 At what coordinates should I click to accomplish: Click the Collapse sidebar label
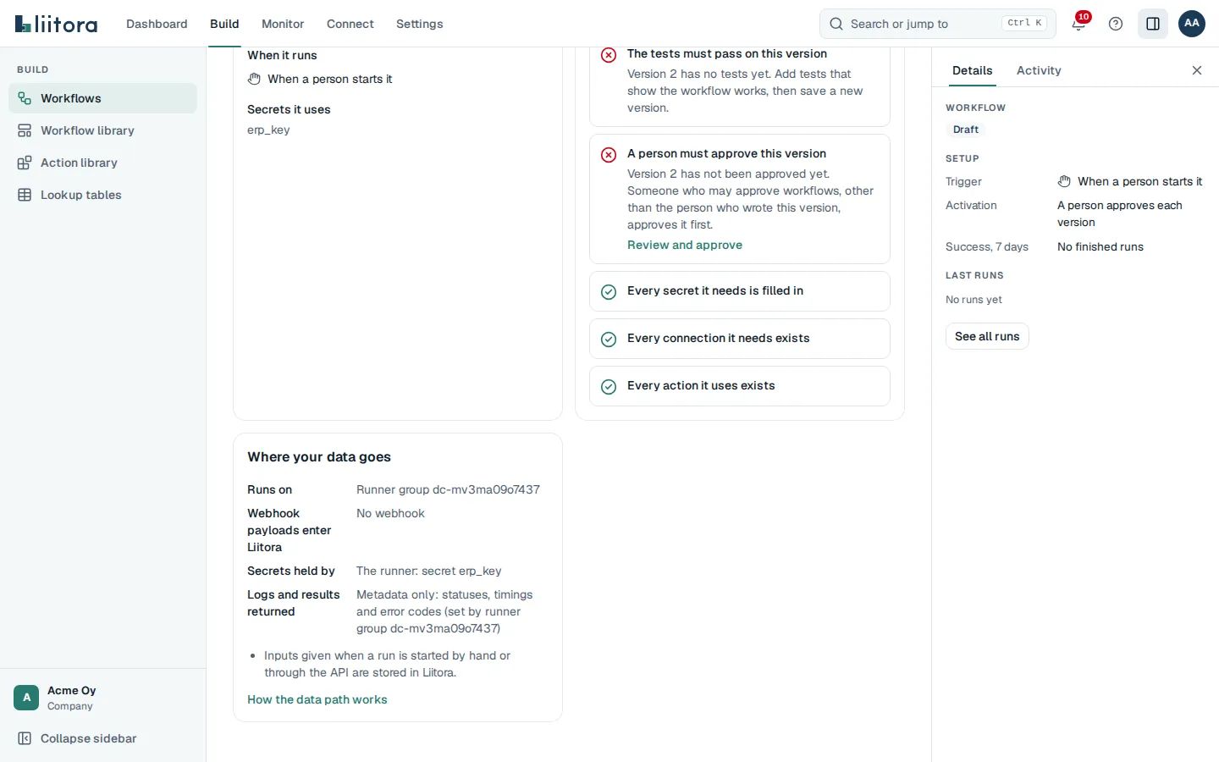tap(89, 738)
